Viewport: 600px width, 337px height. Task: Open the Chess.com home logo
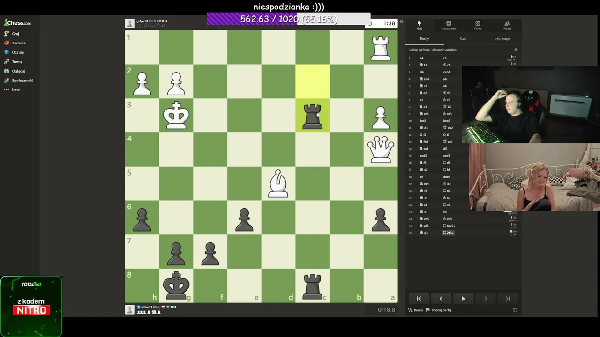[17, 22]
